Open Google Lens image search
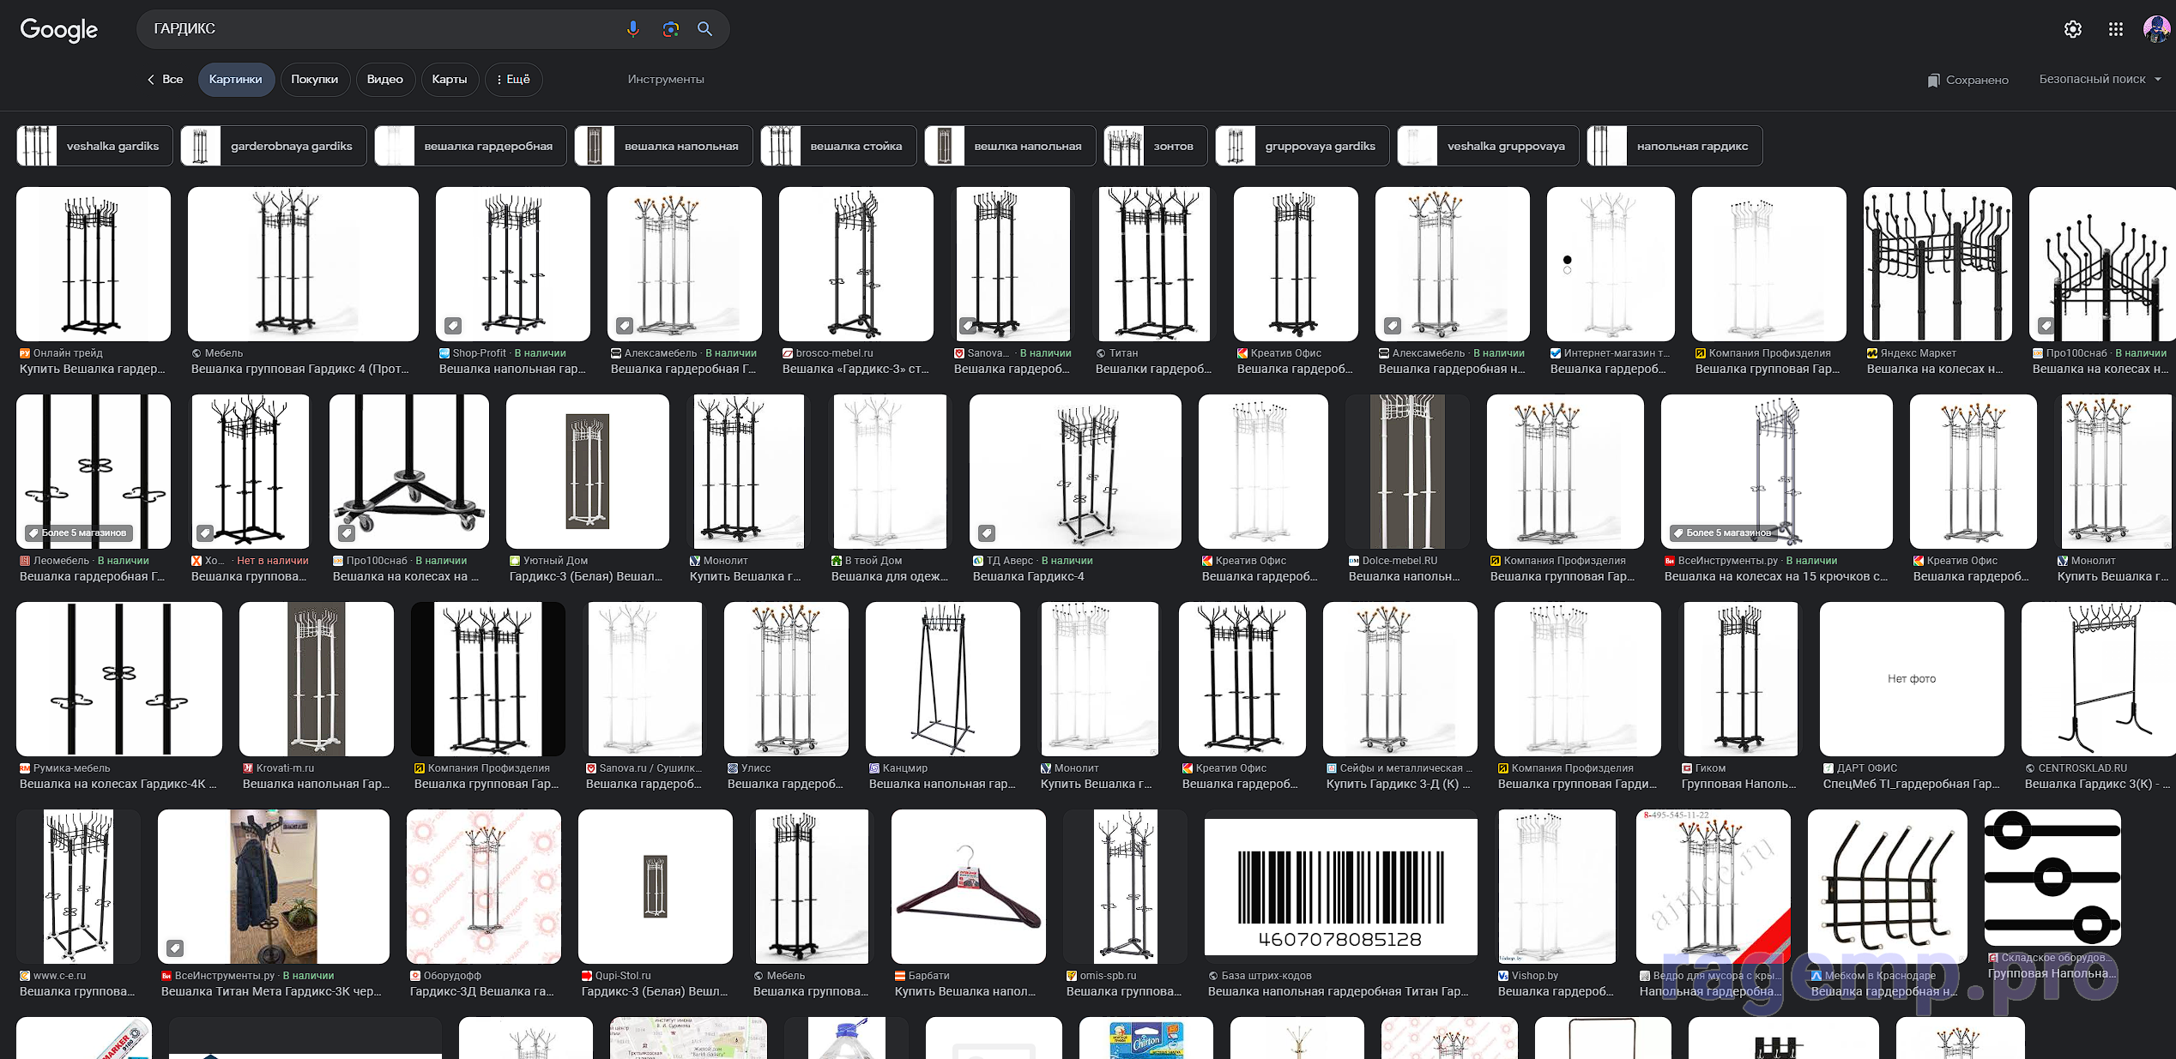Viewport: 2176px width, 1059px height. [670, 29]
